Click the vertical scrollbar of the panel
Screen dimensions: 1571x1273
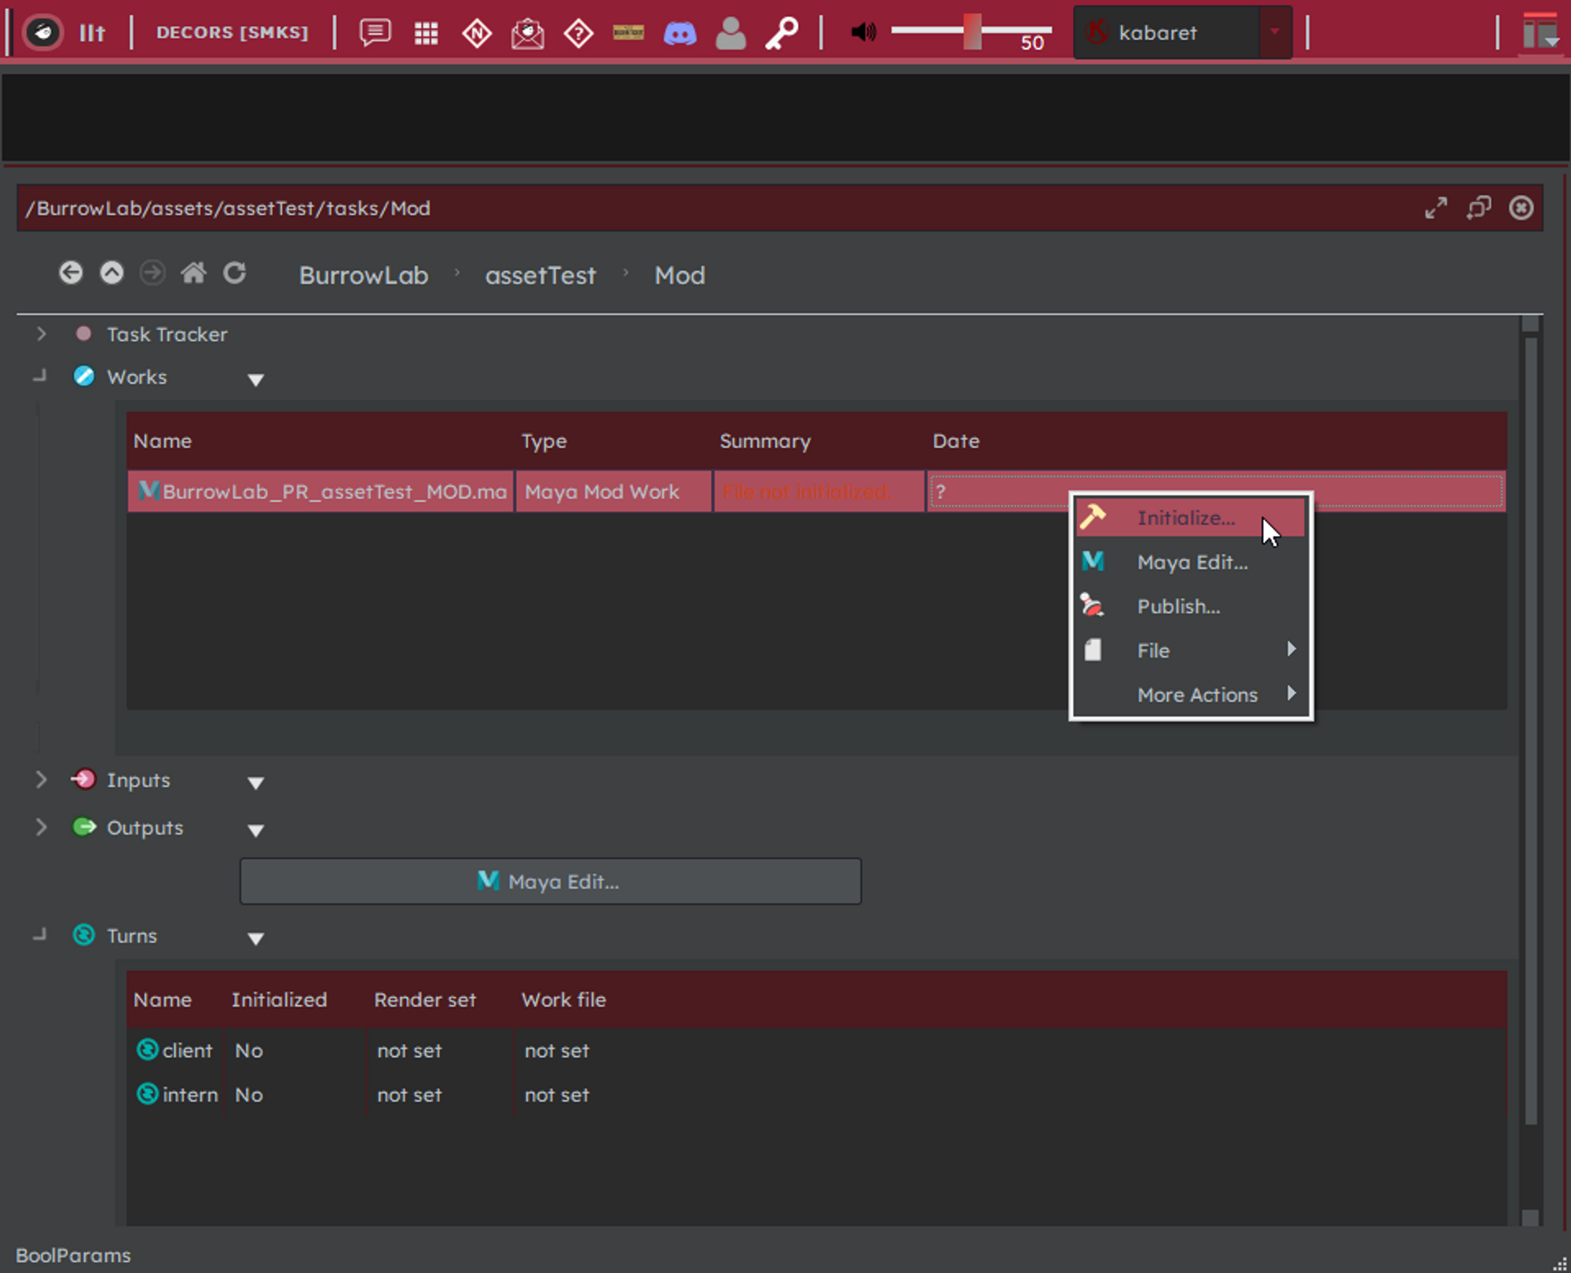coord(1530,731)
